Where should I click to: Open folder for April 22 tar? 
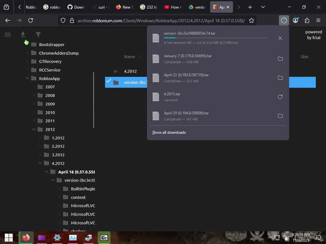pos(280,78)
